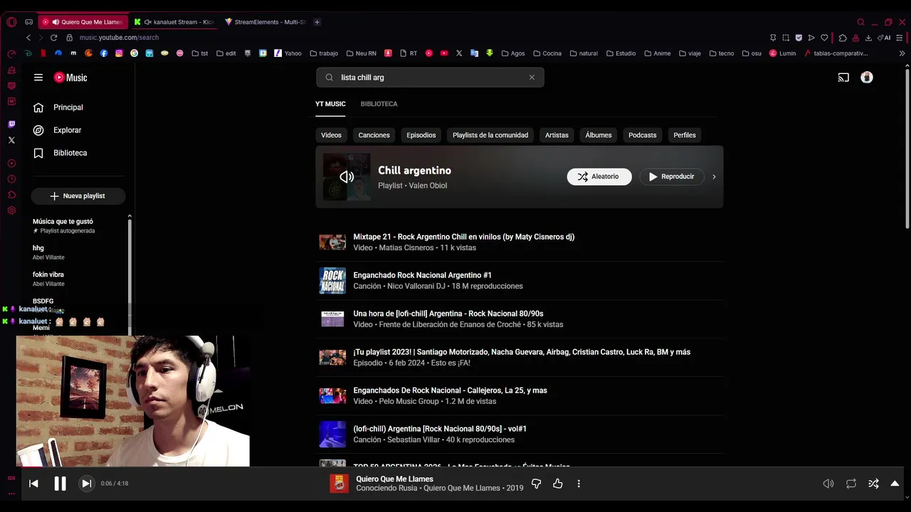Go back in browser history

(28, 38)
